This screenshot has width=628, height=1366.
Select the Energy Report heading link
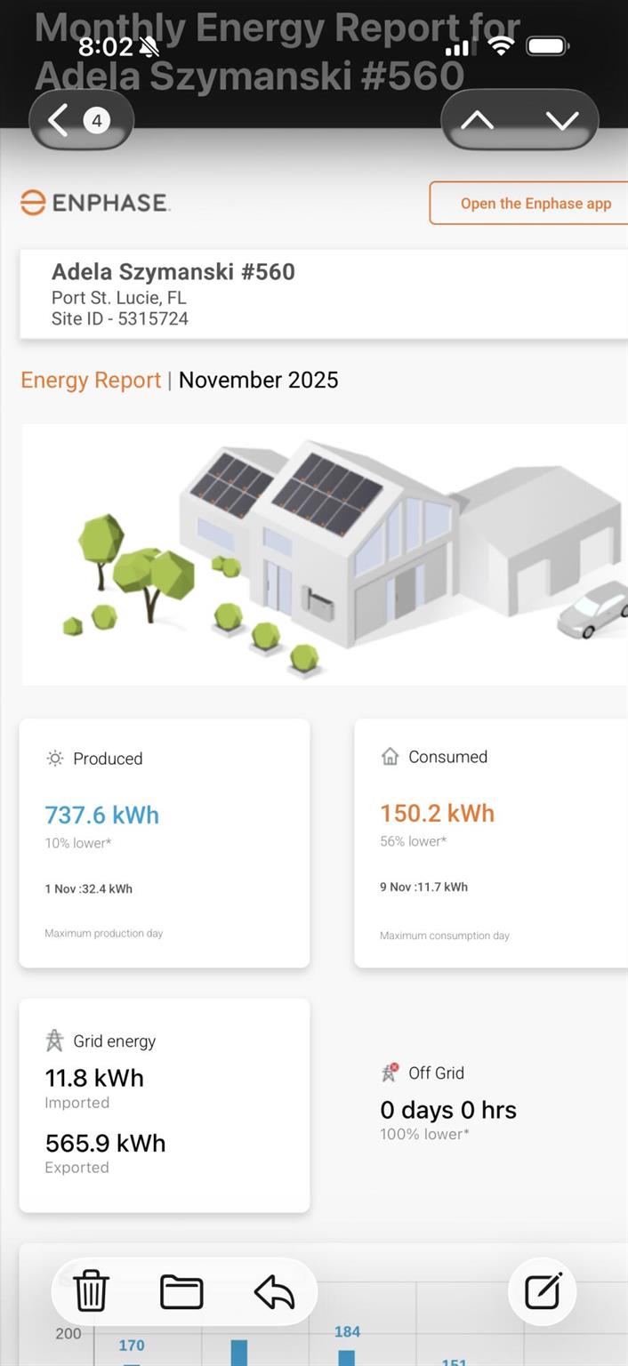pyautogui.click(x=91, y=380)
